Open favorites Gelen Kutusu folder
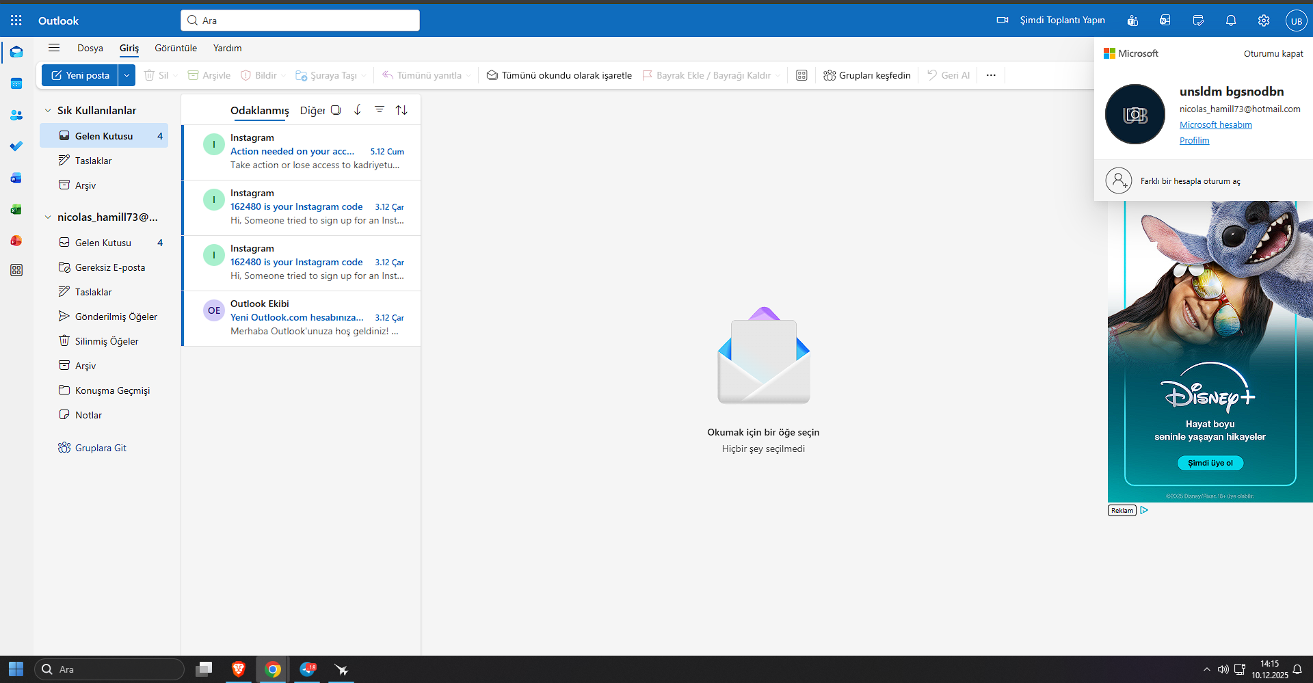 pyautogui.click(x=104, y=136)
